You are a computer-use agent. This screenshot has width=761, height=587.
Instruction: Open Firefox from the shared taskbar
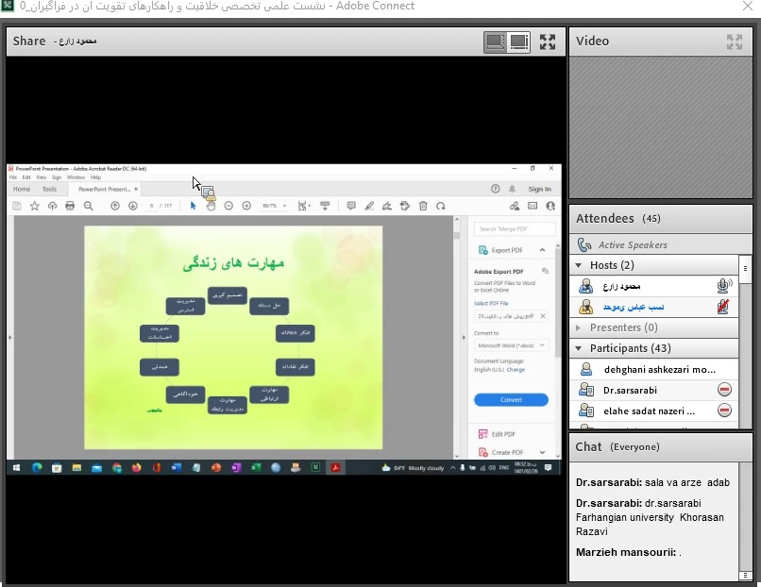136,468
